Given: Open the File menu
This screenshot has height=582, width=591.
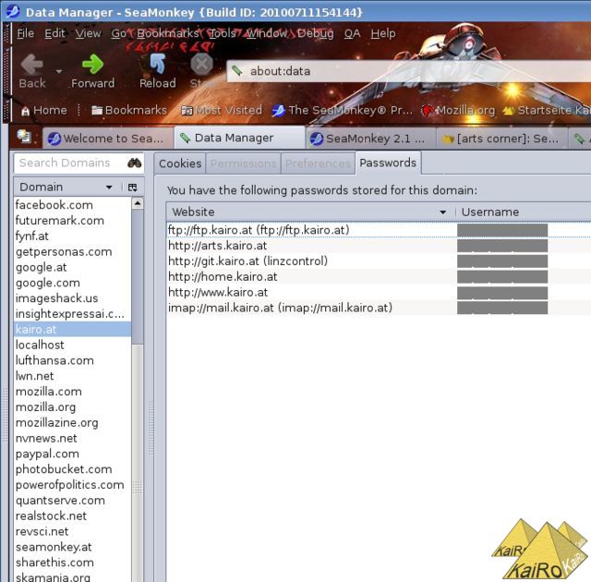Looking at the screenshot, I should [25, 33].
